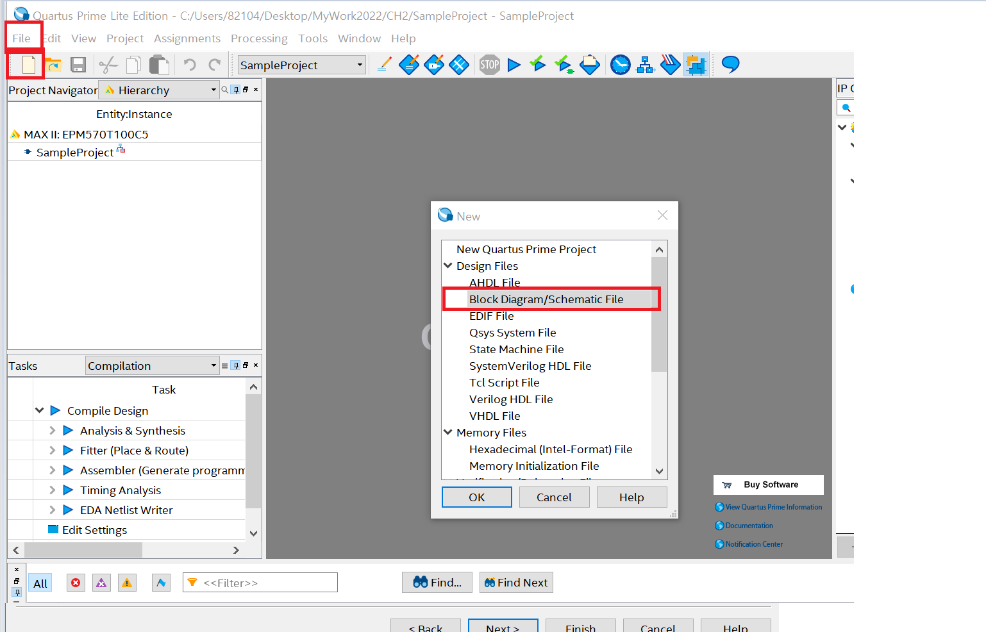Select Block Diagram/Schematic File in list
Viewport: 986px width, 632px height.
pos(546,299)
